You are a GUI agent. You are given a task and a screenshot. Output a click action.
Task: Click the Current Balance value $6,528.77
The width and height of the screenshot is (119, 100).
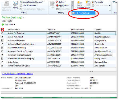(93, 80)
